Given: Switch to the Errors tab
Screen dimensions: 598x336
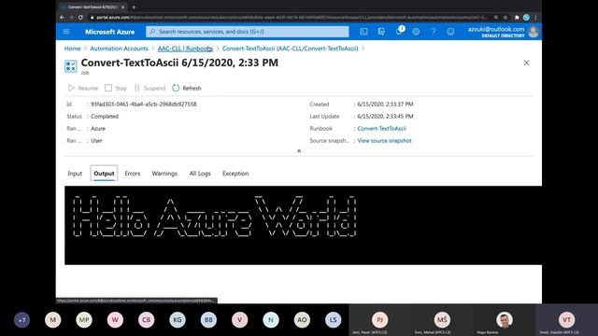Looking at the screenshot, I should tap(133, 174).
